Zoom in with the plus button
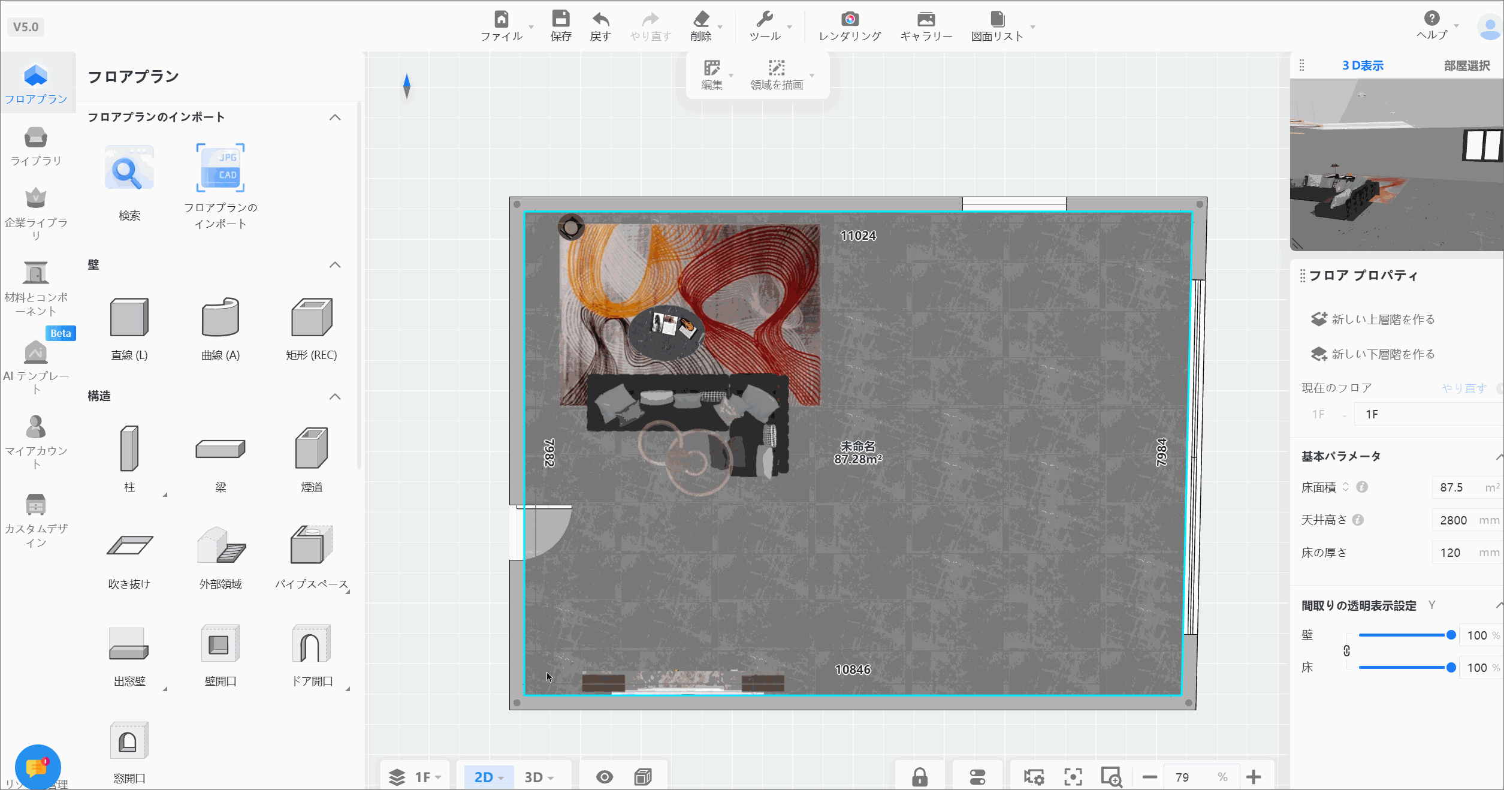 tap(1253, 777)
